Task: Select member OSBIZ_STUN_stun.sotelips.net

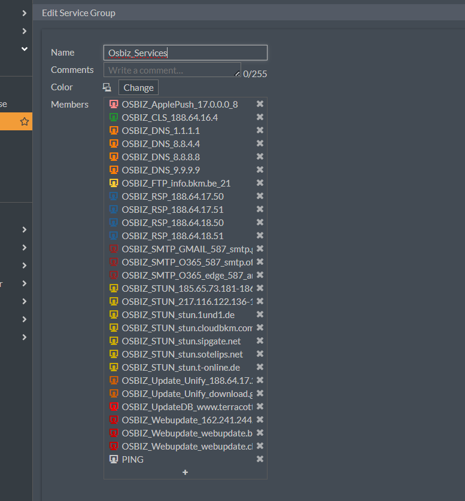Action: tap(183, 355)
